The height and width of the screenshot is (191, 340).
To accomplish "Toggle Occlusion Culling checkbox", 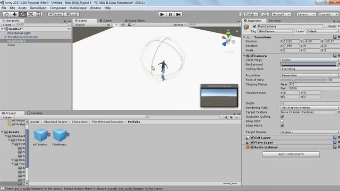I will pyautogui.click(x=282, y=117).
